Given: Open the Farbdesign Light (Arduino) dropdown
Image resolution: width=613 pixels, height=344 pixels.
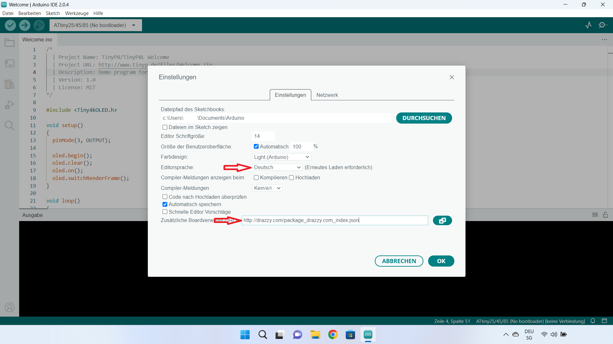Looking at the screenshot, I should [281, 157].
